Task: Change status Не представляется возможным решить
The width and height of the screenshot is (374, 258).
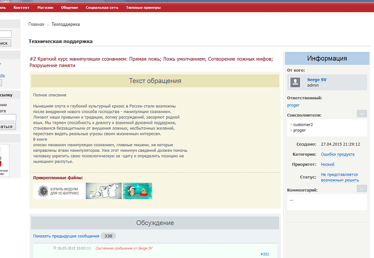Action: coord(340,178)
